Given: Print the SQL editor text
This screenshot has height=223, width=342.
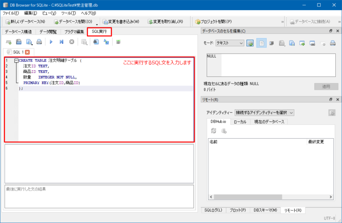Looking at the screenshot, I should click(x=39, y=42).
